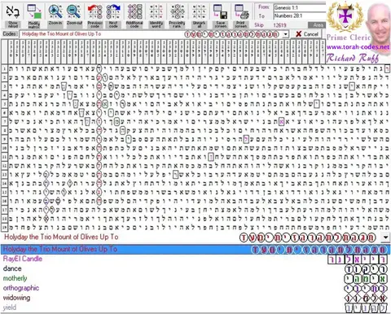The image size is (391, 314).
Task: Select the dance result row
Action: click(195, 268)
